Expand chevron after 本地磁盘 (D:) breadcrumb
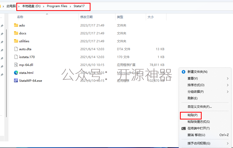Viewport: 233px width, 148px height. pyautogui.click(x=44, y=6)
